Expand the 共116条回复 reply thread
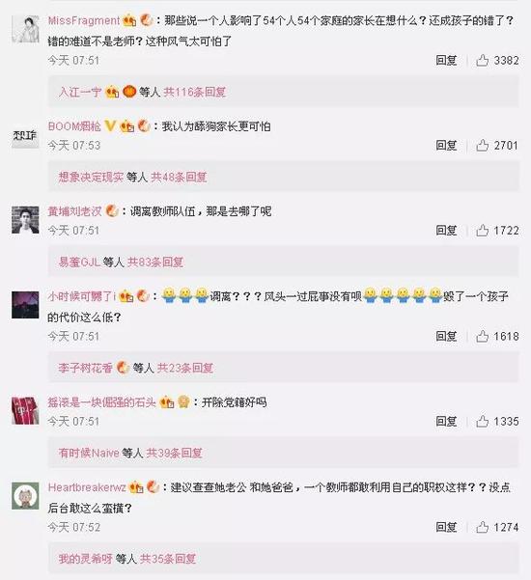The image size is (531, 580). click(x=195, y=92)
